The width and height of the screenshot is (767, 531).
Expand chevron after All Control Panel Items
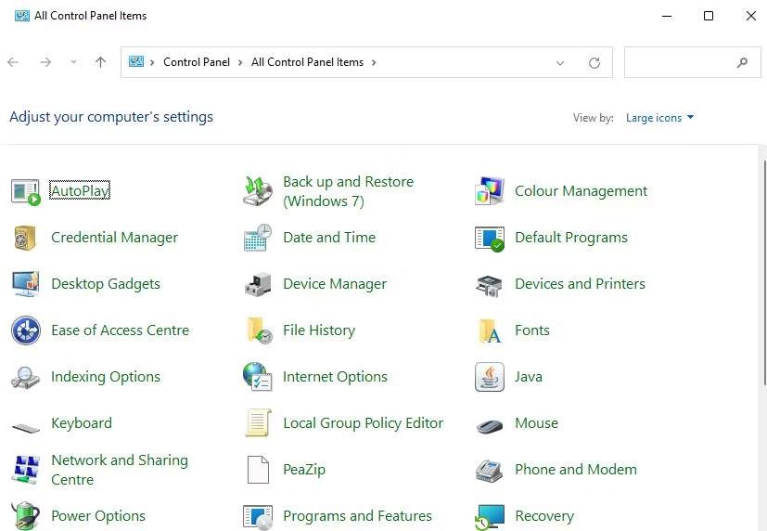pos(374,62)
